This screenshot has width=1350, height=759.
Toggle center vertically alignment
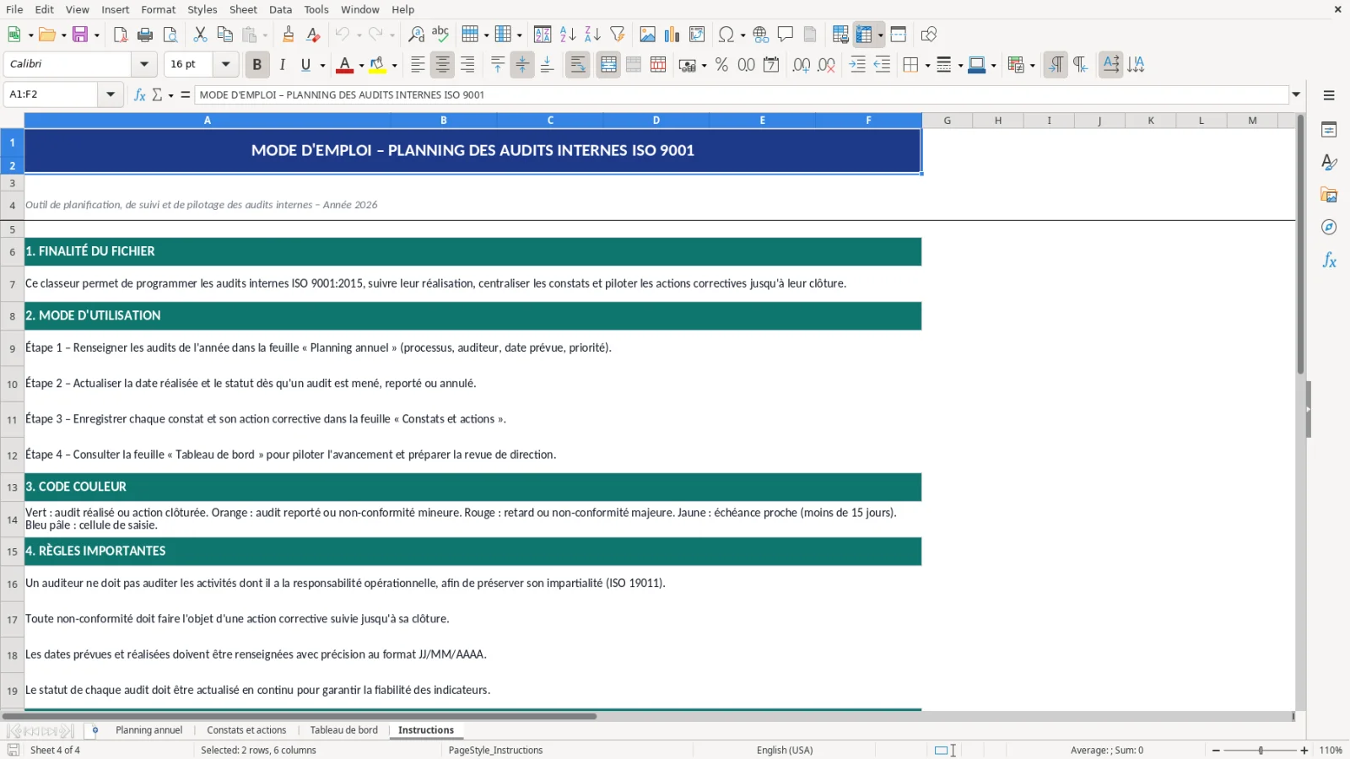tap(522, 65)
